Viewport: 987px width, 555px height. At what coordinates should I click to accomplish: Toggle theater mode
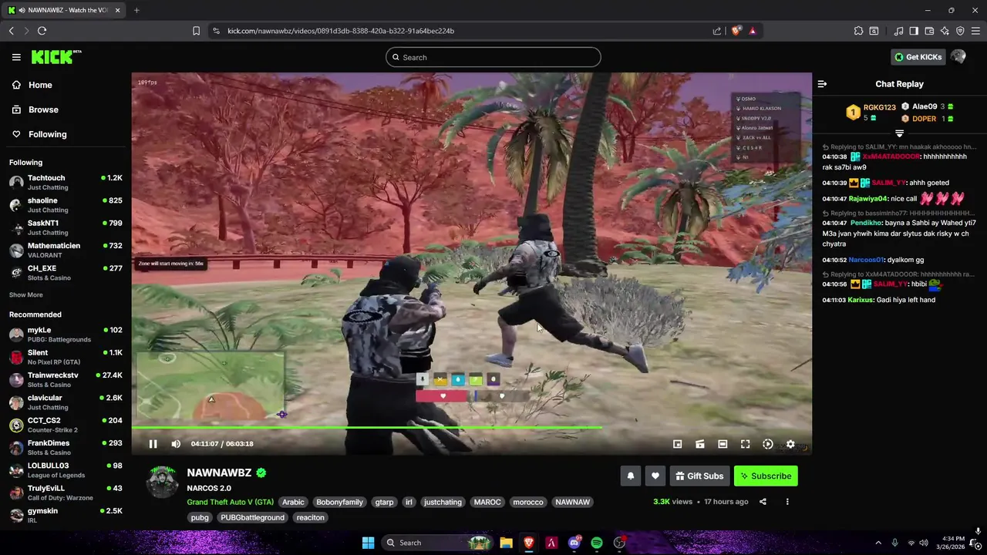pos(723,444)
